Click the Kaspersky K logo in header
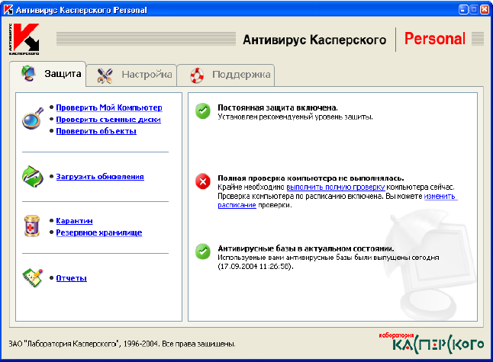 (24, 39)
